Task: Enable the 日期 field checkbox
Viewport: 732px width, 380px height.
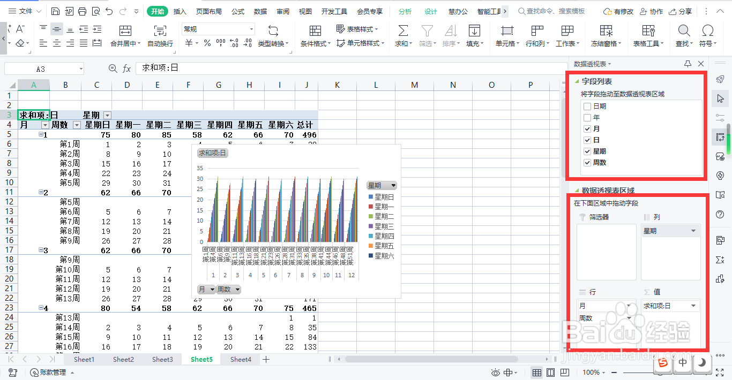Action: [587, 106]
